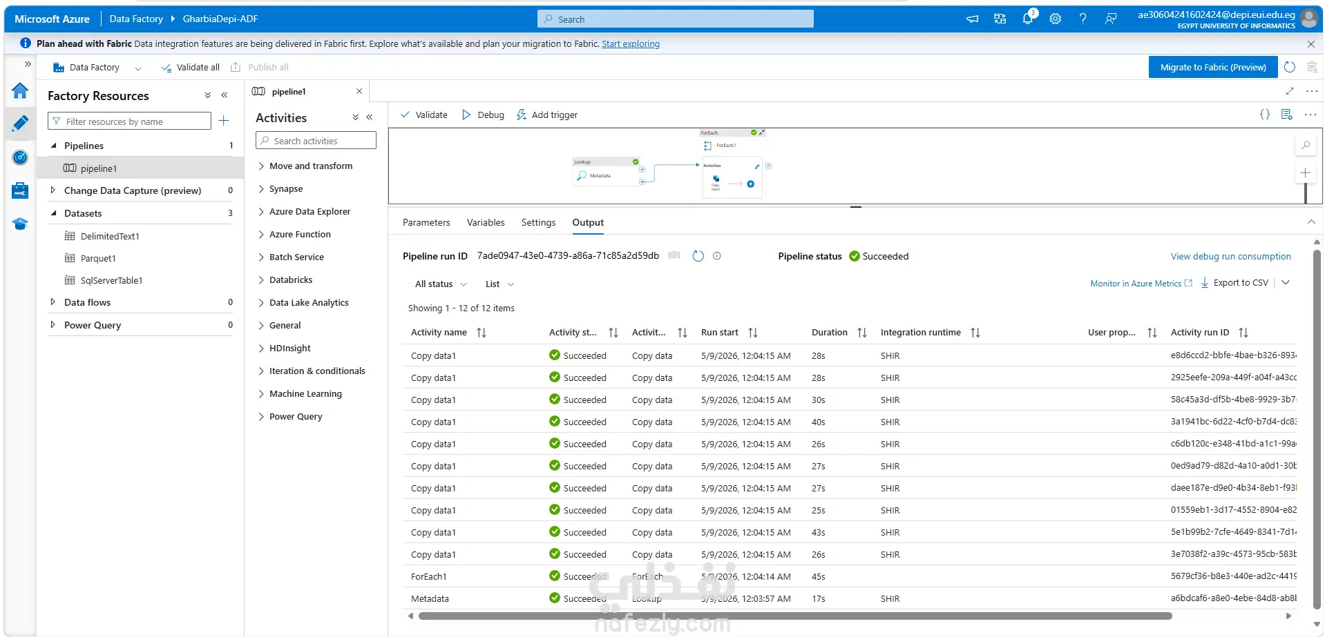
Task: Click Export to CSV
Action: [1235, 283]
